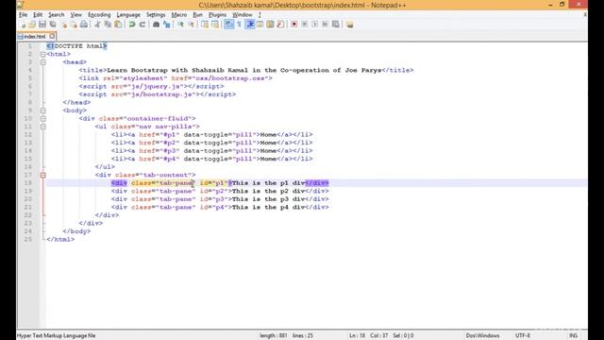This screenshot has height=340, width=604.
Task: Click the 'Ln : 18' status bar text
Action: pyautogui.click(x=357, y=335)
